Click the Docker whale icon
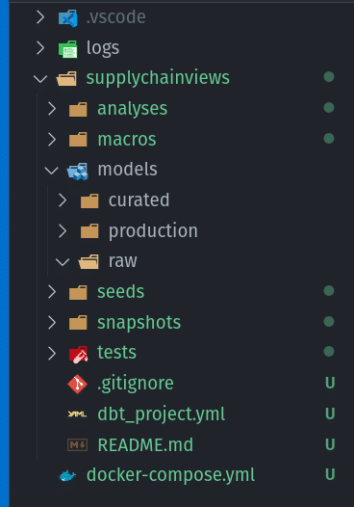Viewport: 354px width, 507px height. 67,475
